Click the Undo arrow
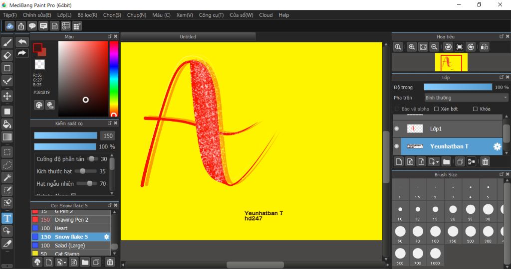Image resolution: width=511 pixels, height=269 pixels. pyautogui.click(x=22, y=42)
